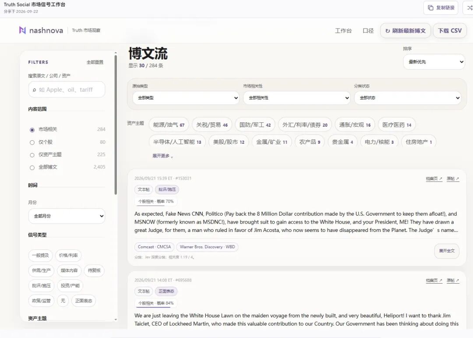
Task: Click 个股相关 · 概率 70% badge
Action: [x=156, y=202]
